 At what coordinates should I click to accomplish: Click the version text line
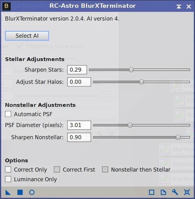pyautogui.click(x=62, y=19)
